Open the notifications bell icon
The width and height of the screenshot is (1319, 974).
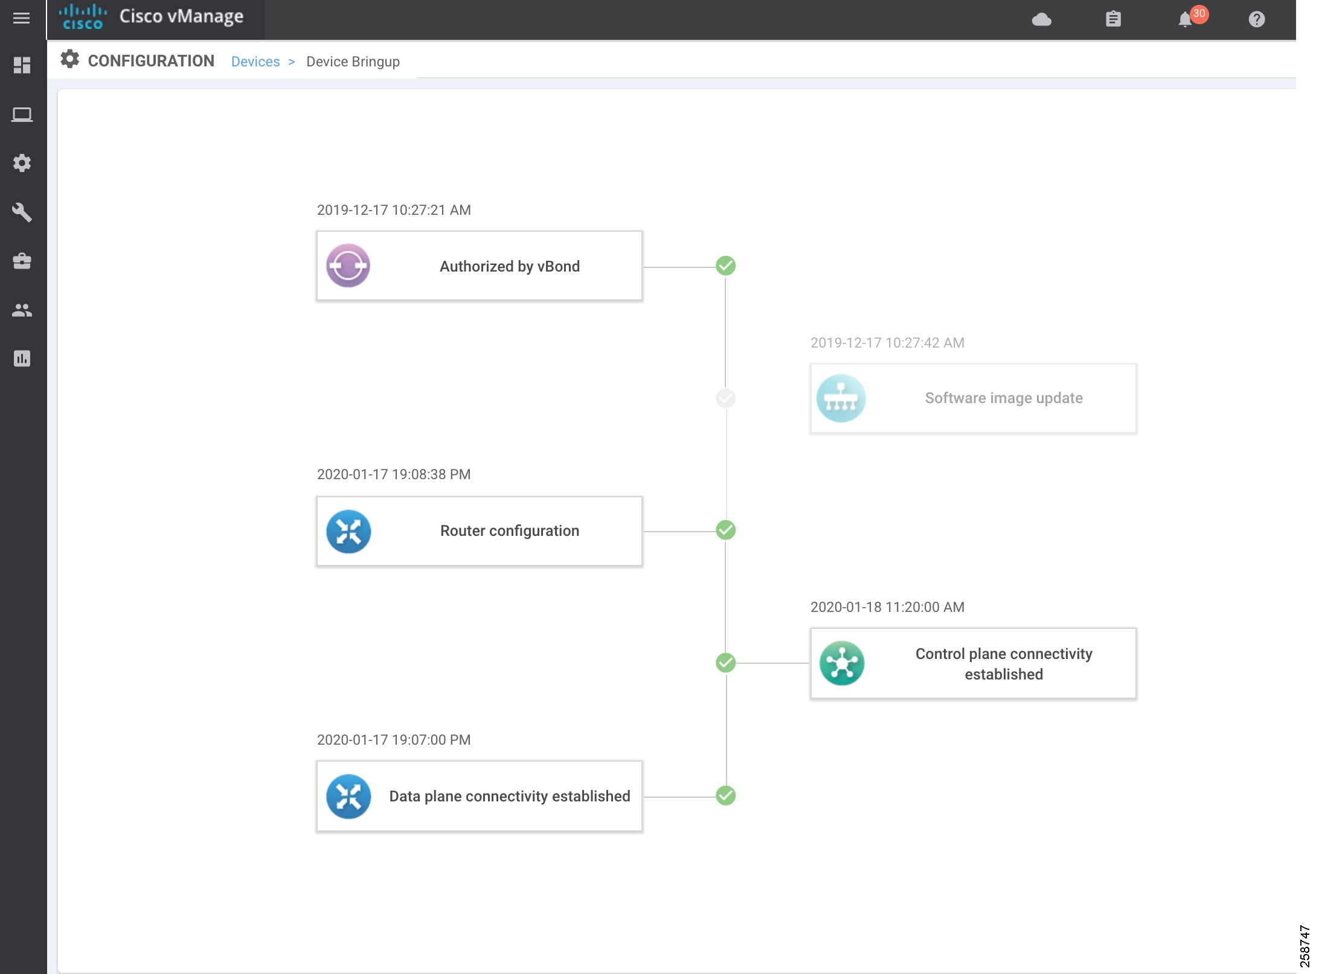1185,20
